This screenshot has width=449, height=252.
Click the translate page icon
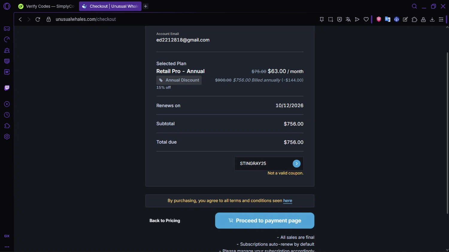point(348,19)
